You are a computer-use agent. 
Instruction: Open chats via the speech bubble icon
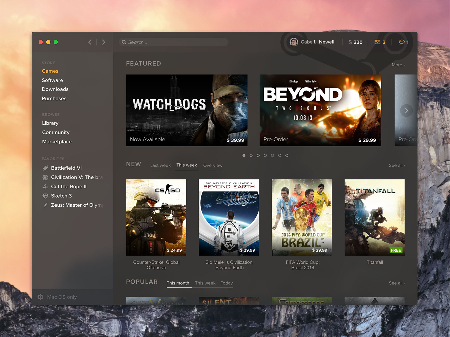click(402, 42)
